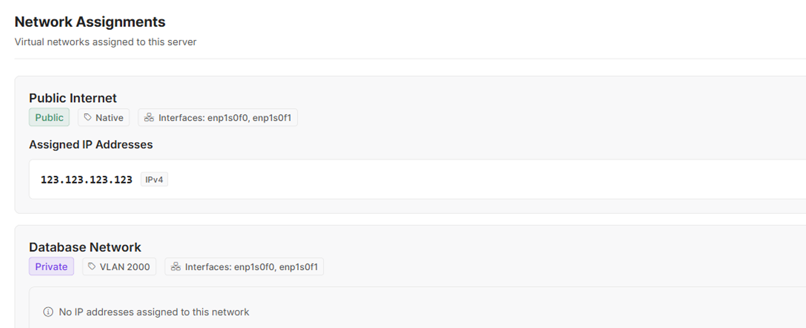Click the 123.123.123.123 IP address
Screen dimensions: 806x328
[86, 180]
